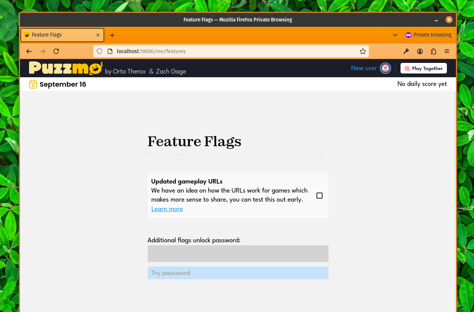Click the tracking protection shield icon
The width and height of the screenshot is (474, 312).
99,51
